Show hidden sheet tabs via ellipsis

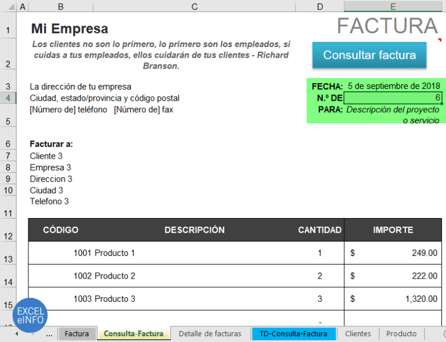click(49, 334)
